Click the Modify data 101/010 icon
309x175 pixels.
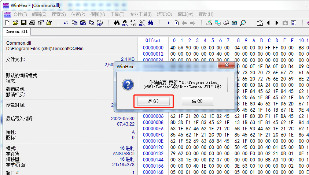[x=100, y=23]
